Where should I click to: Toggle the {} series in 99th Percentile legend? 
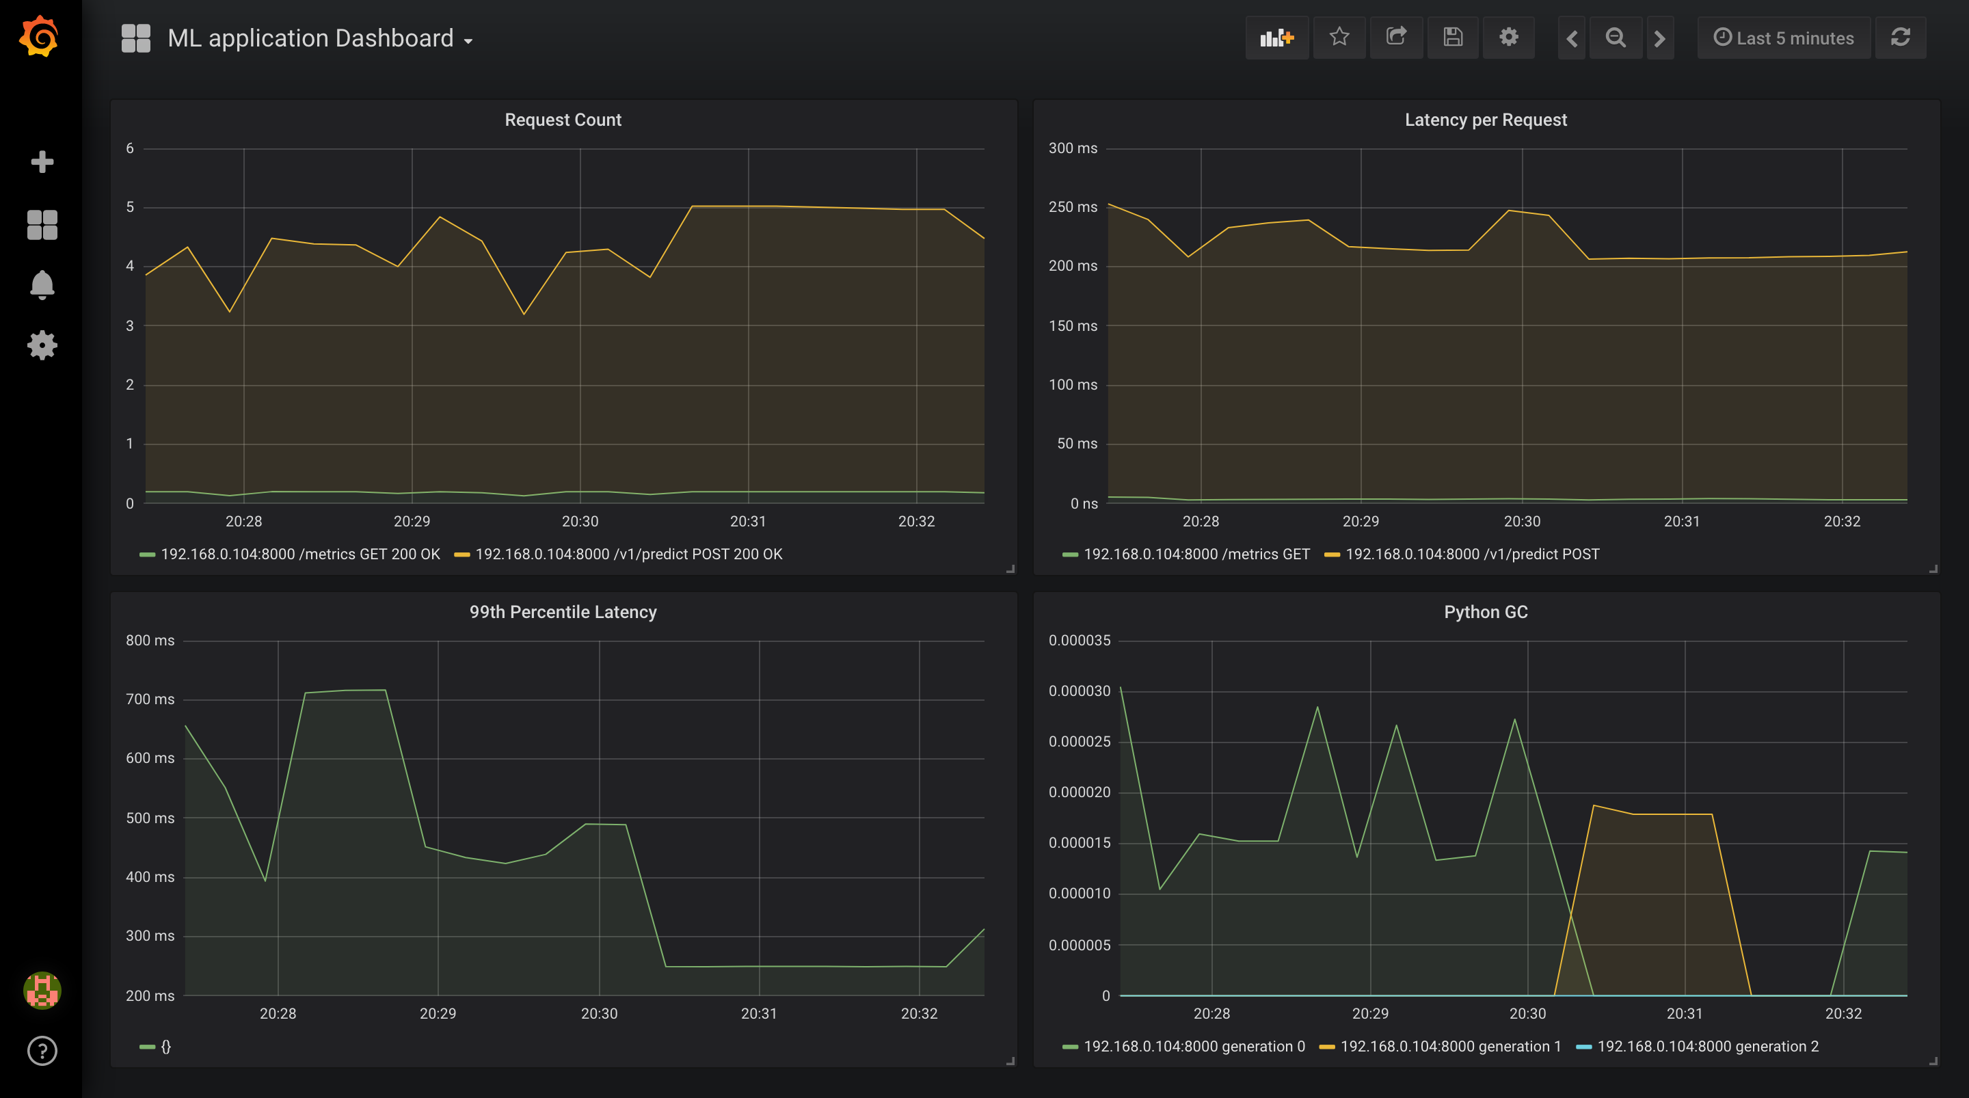coord(166,1047)
